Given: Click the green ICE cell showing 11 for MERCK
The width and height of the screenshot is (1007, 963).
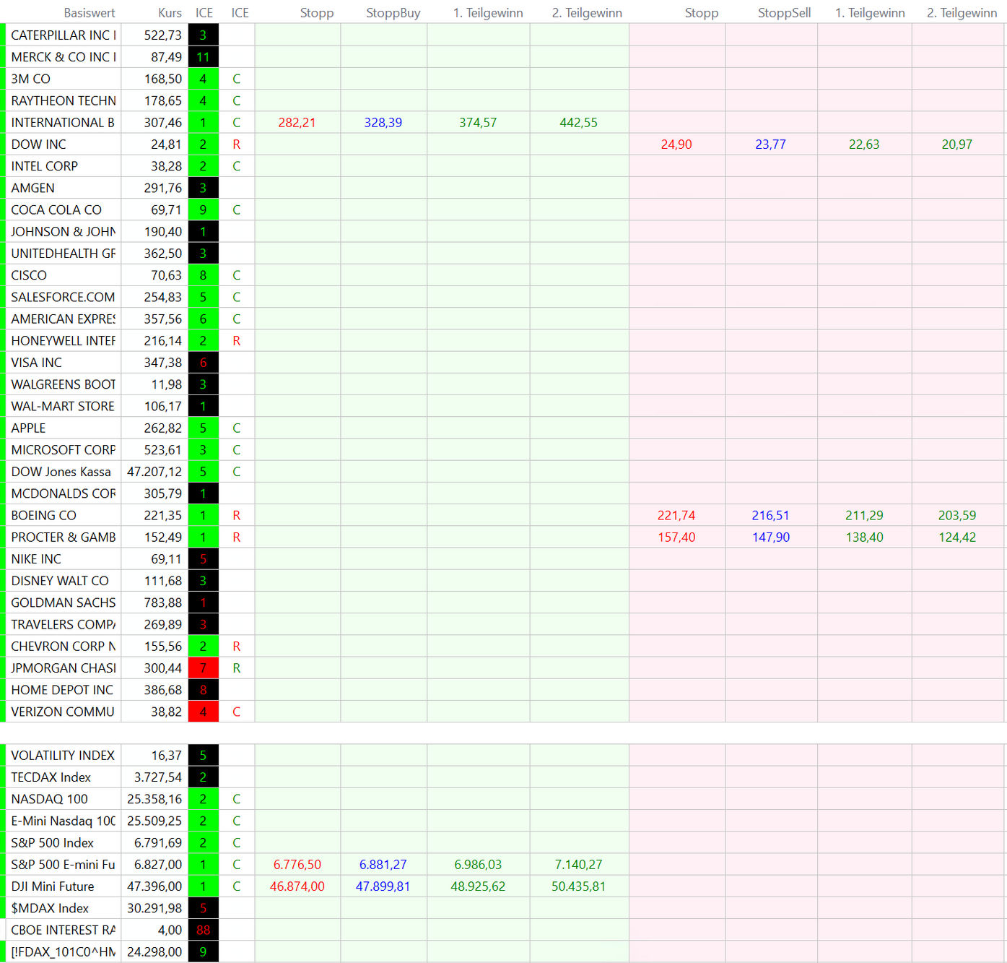Looking at the screenshot, I should click(203, 57).
